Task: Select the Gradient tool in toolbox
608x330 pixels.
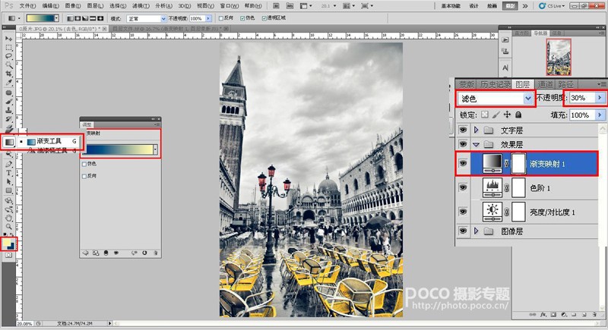Action: [x=8, y=142]
